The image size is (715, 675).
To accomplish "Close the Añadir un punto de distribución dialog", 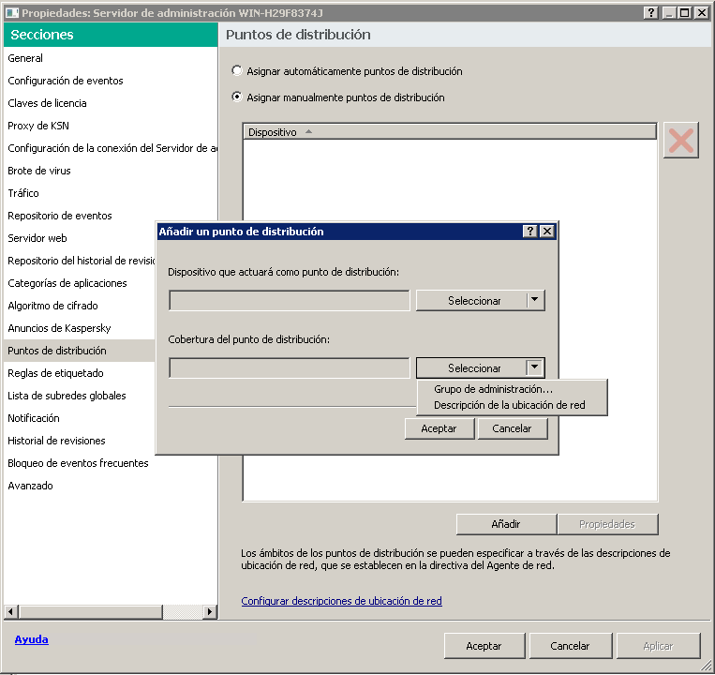I will (547, 232).
